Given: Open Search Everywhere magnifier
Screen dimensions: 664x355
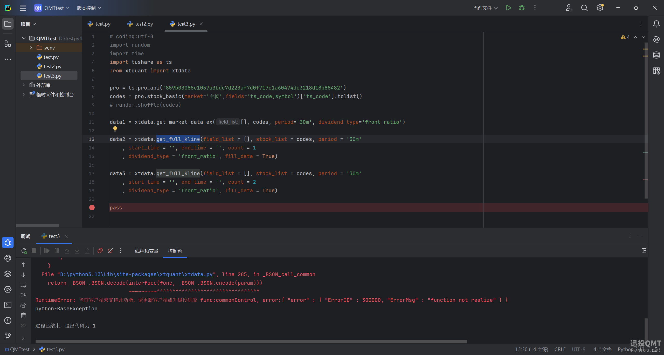Looking at the screenshot, I should click(x=584, y=8).
